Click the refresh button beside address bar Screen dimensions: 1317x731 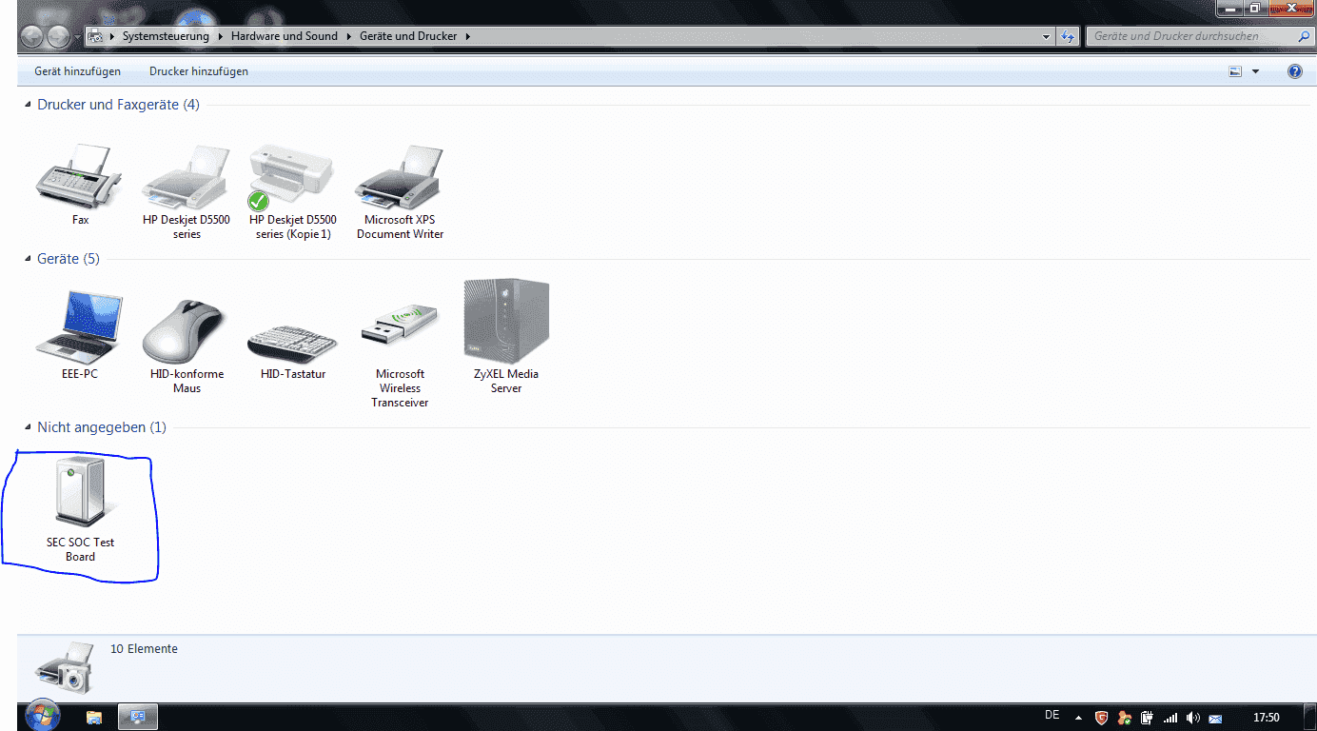(x=1068, y=36)
